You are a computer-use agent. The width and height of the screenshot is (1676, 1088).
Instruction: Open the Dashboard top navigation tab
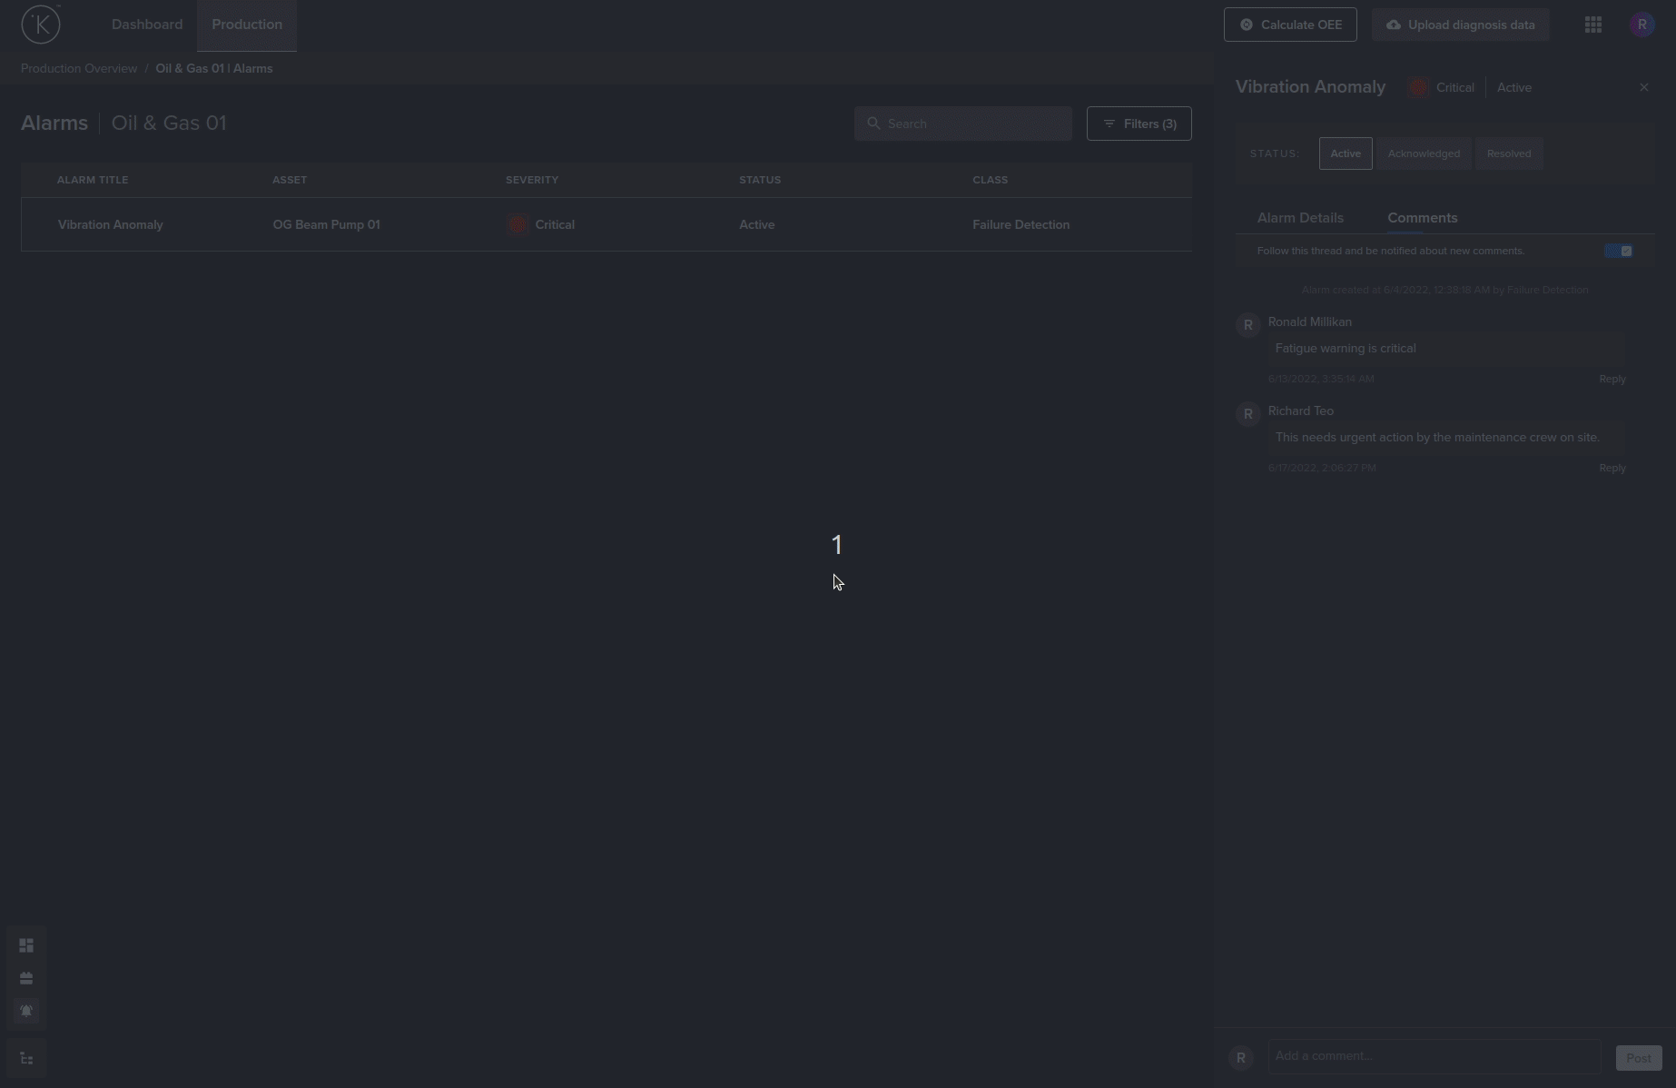(x=147, y=25)
